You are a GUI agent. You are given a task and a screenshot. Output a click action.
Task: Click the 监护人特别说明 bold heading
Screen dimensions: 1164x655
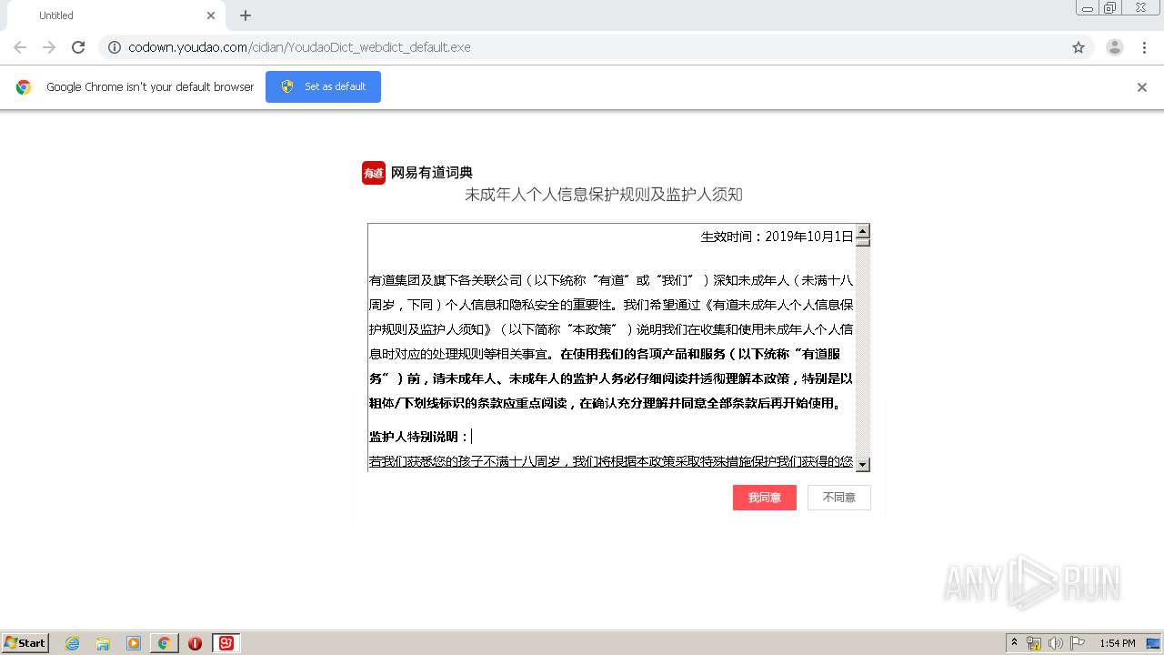point(419,437)
